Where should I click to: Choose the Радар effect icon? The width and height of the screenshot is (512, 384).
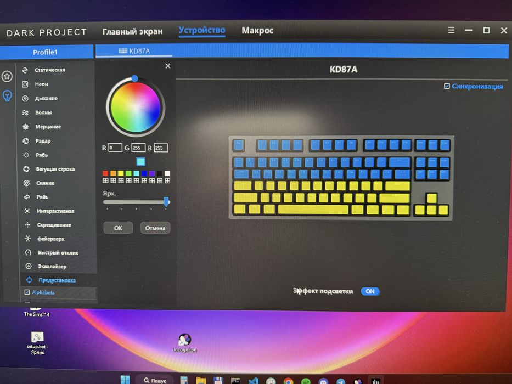coord(26,141)
